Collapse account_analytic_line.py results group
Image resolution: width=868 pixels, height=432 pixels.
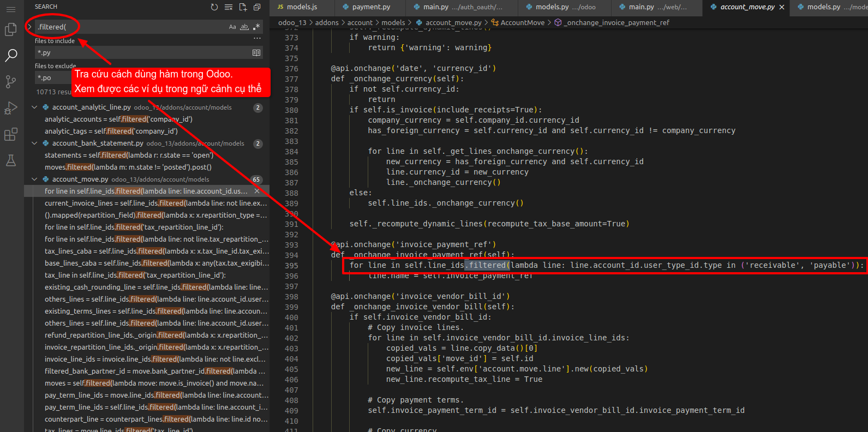(x=34, y=107)
